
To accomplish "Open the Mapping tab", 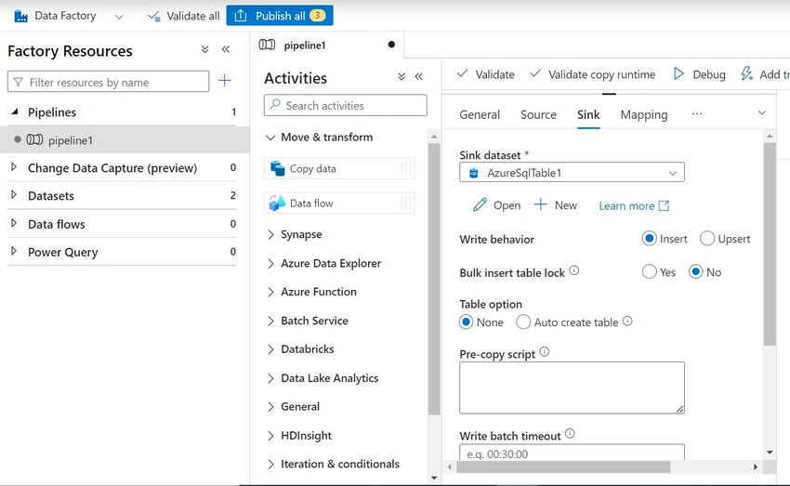I will tap(643, 115).
